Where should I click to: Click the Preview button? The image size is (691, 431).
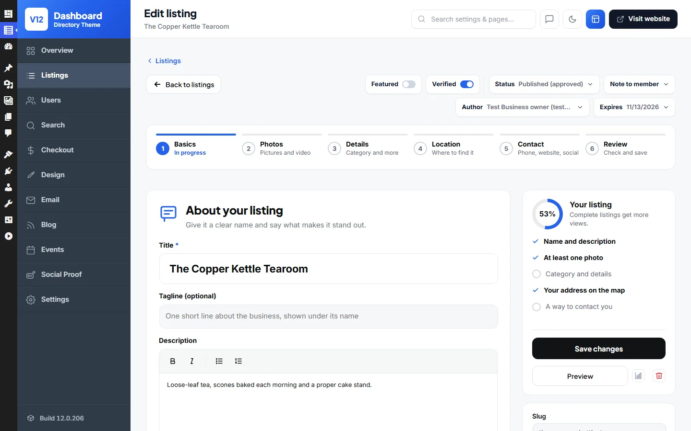(580, 376)
